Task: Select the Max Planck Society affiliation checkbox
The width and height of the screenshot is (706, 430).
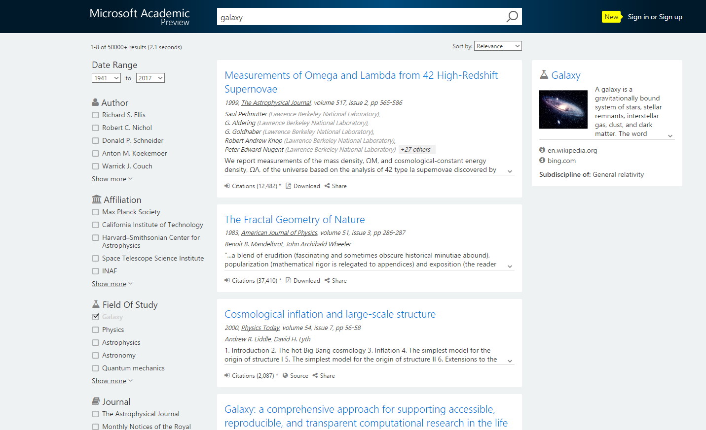Action: (96, 212)
